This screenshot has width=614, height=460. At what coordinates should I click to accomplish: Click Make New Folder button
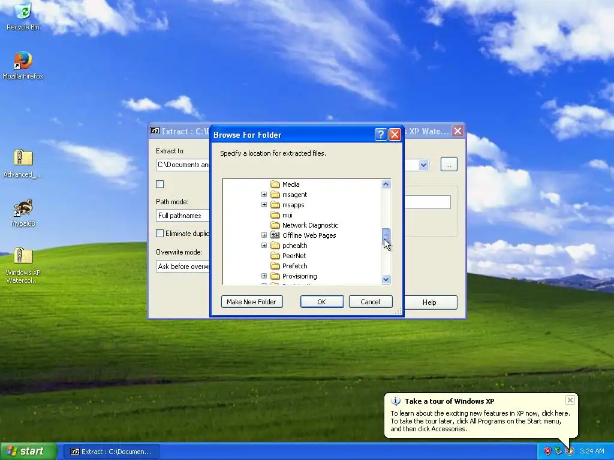(252, 302)
